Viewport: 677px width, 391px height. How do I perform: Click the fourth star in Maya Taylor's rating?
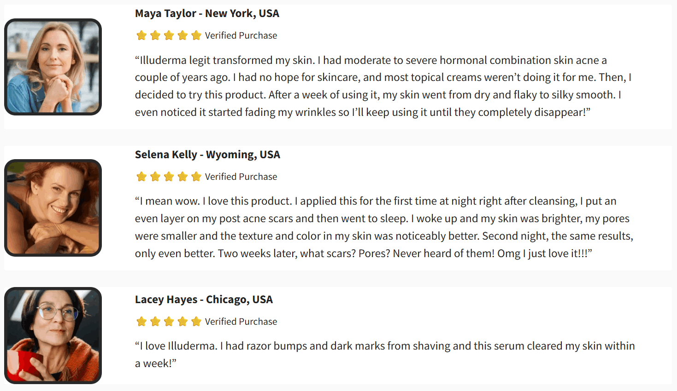click(x=182, y=35)
